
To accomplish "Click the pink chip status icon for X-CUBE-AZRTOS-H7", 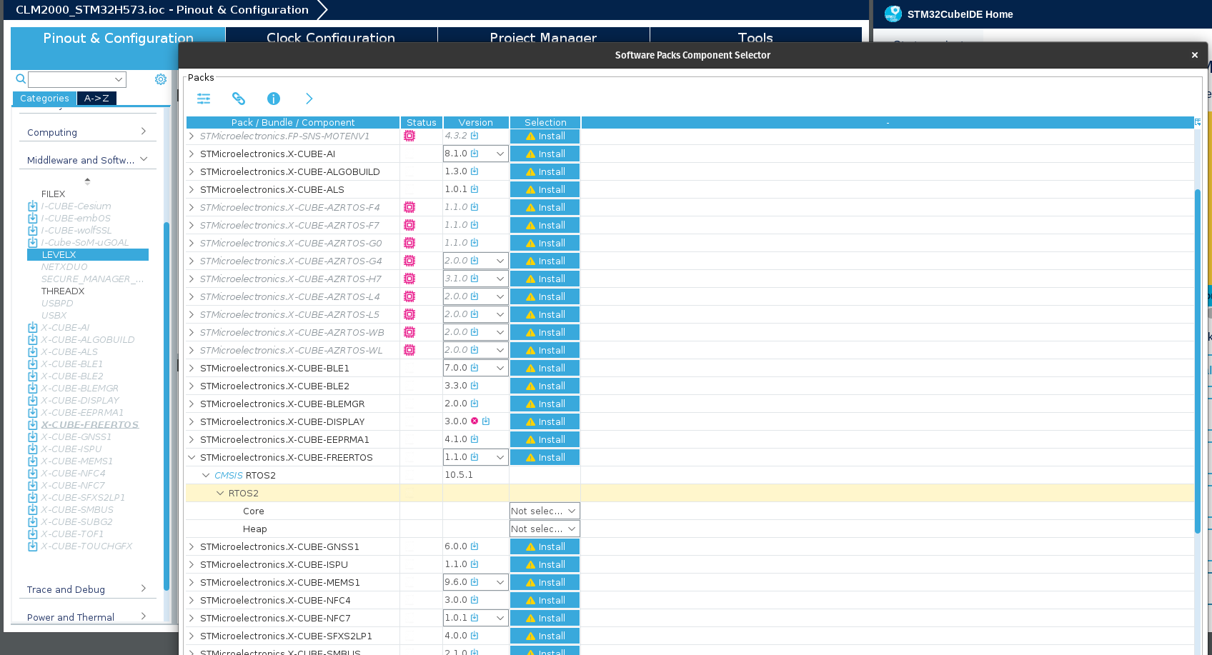I will point(409,279).
